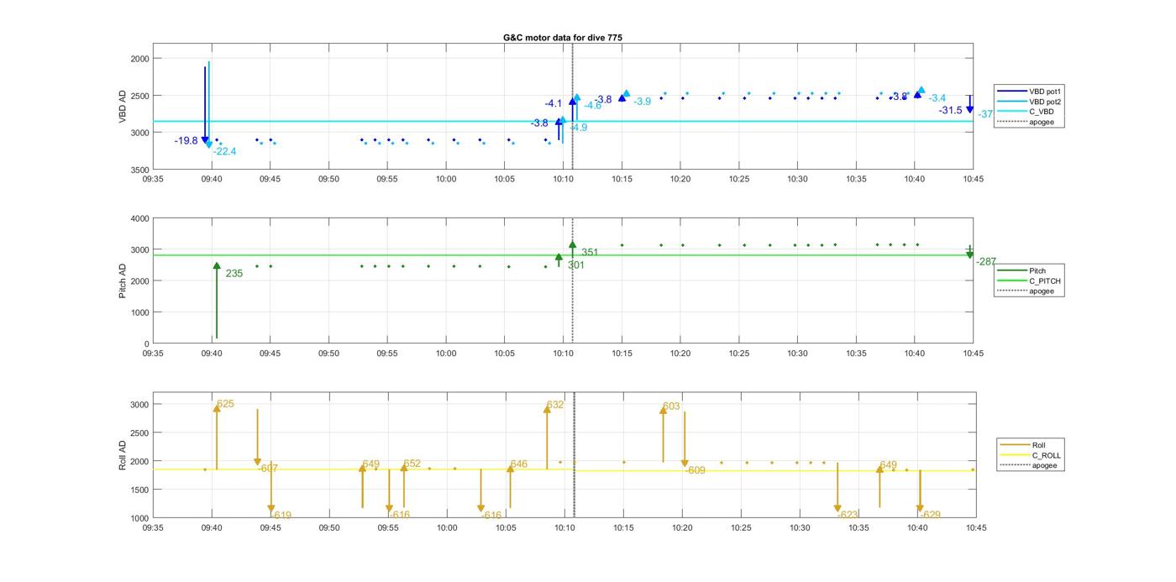Click the '-3.4' annotation in VBD plot
Image resolution: width=1176 pixels, height=582 pixels.
click(x=937, y=99)
